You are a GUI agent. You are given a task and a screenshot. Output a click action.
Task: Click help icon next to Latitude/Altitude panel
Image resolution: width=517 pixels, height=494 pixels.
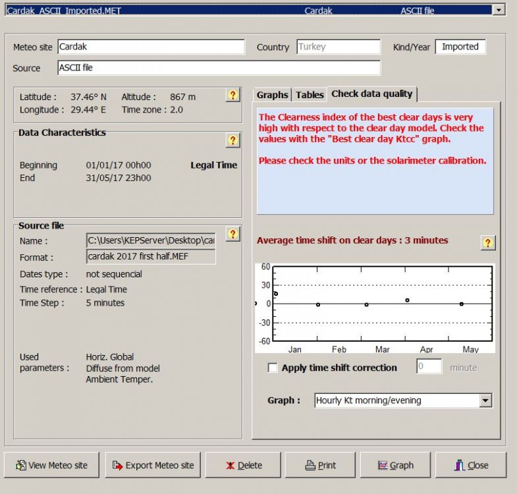tap(232, 96)
